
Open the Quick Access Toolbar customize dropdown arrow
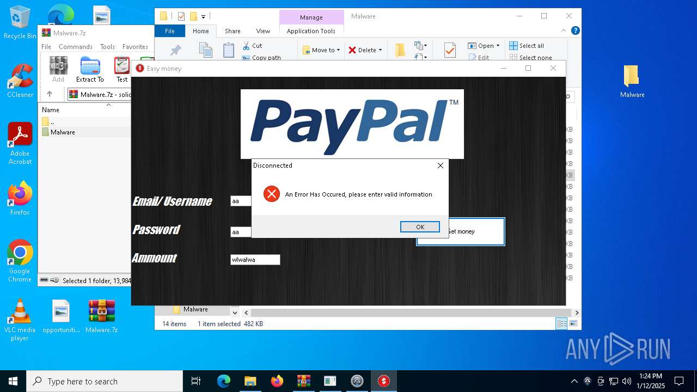point(203,16)
